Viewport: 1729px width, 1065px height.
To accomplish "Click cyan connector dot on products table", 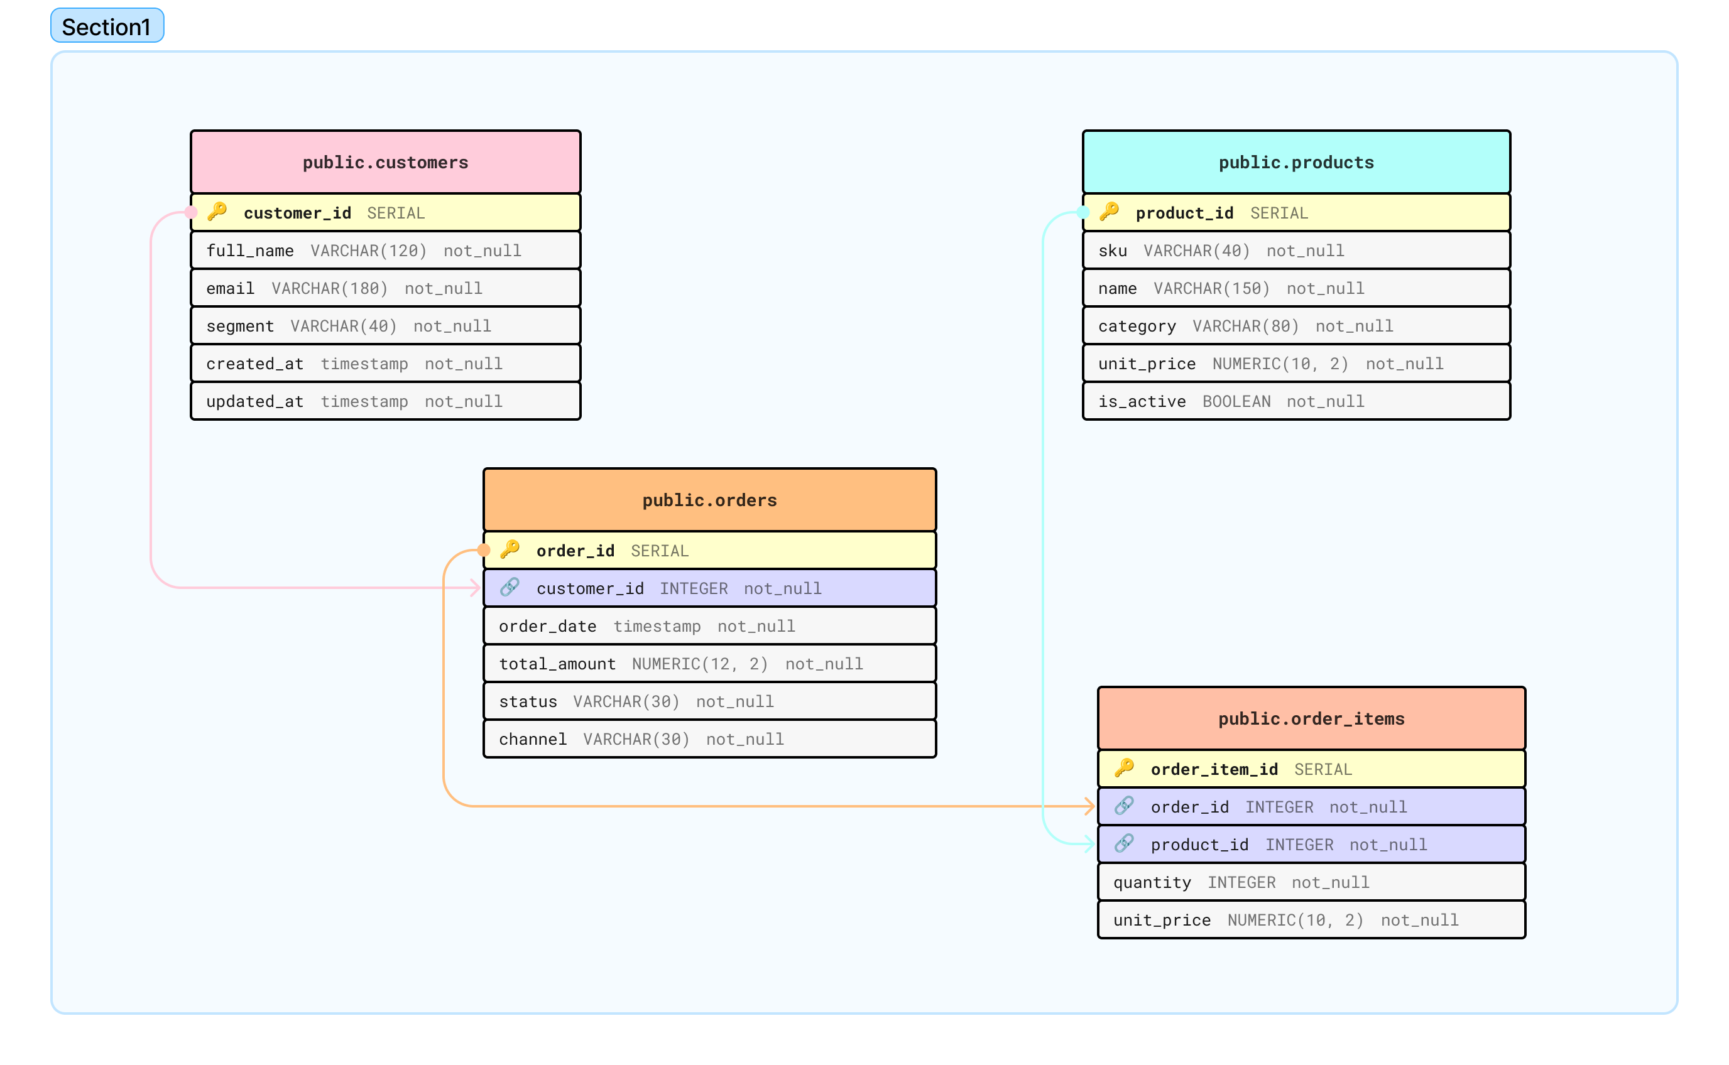I will coord(1083,212).
